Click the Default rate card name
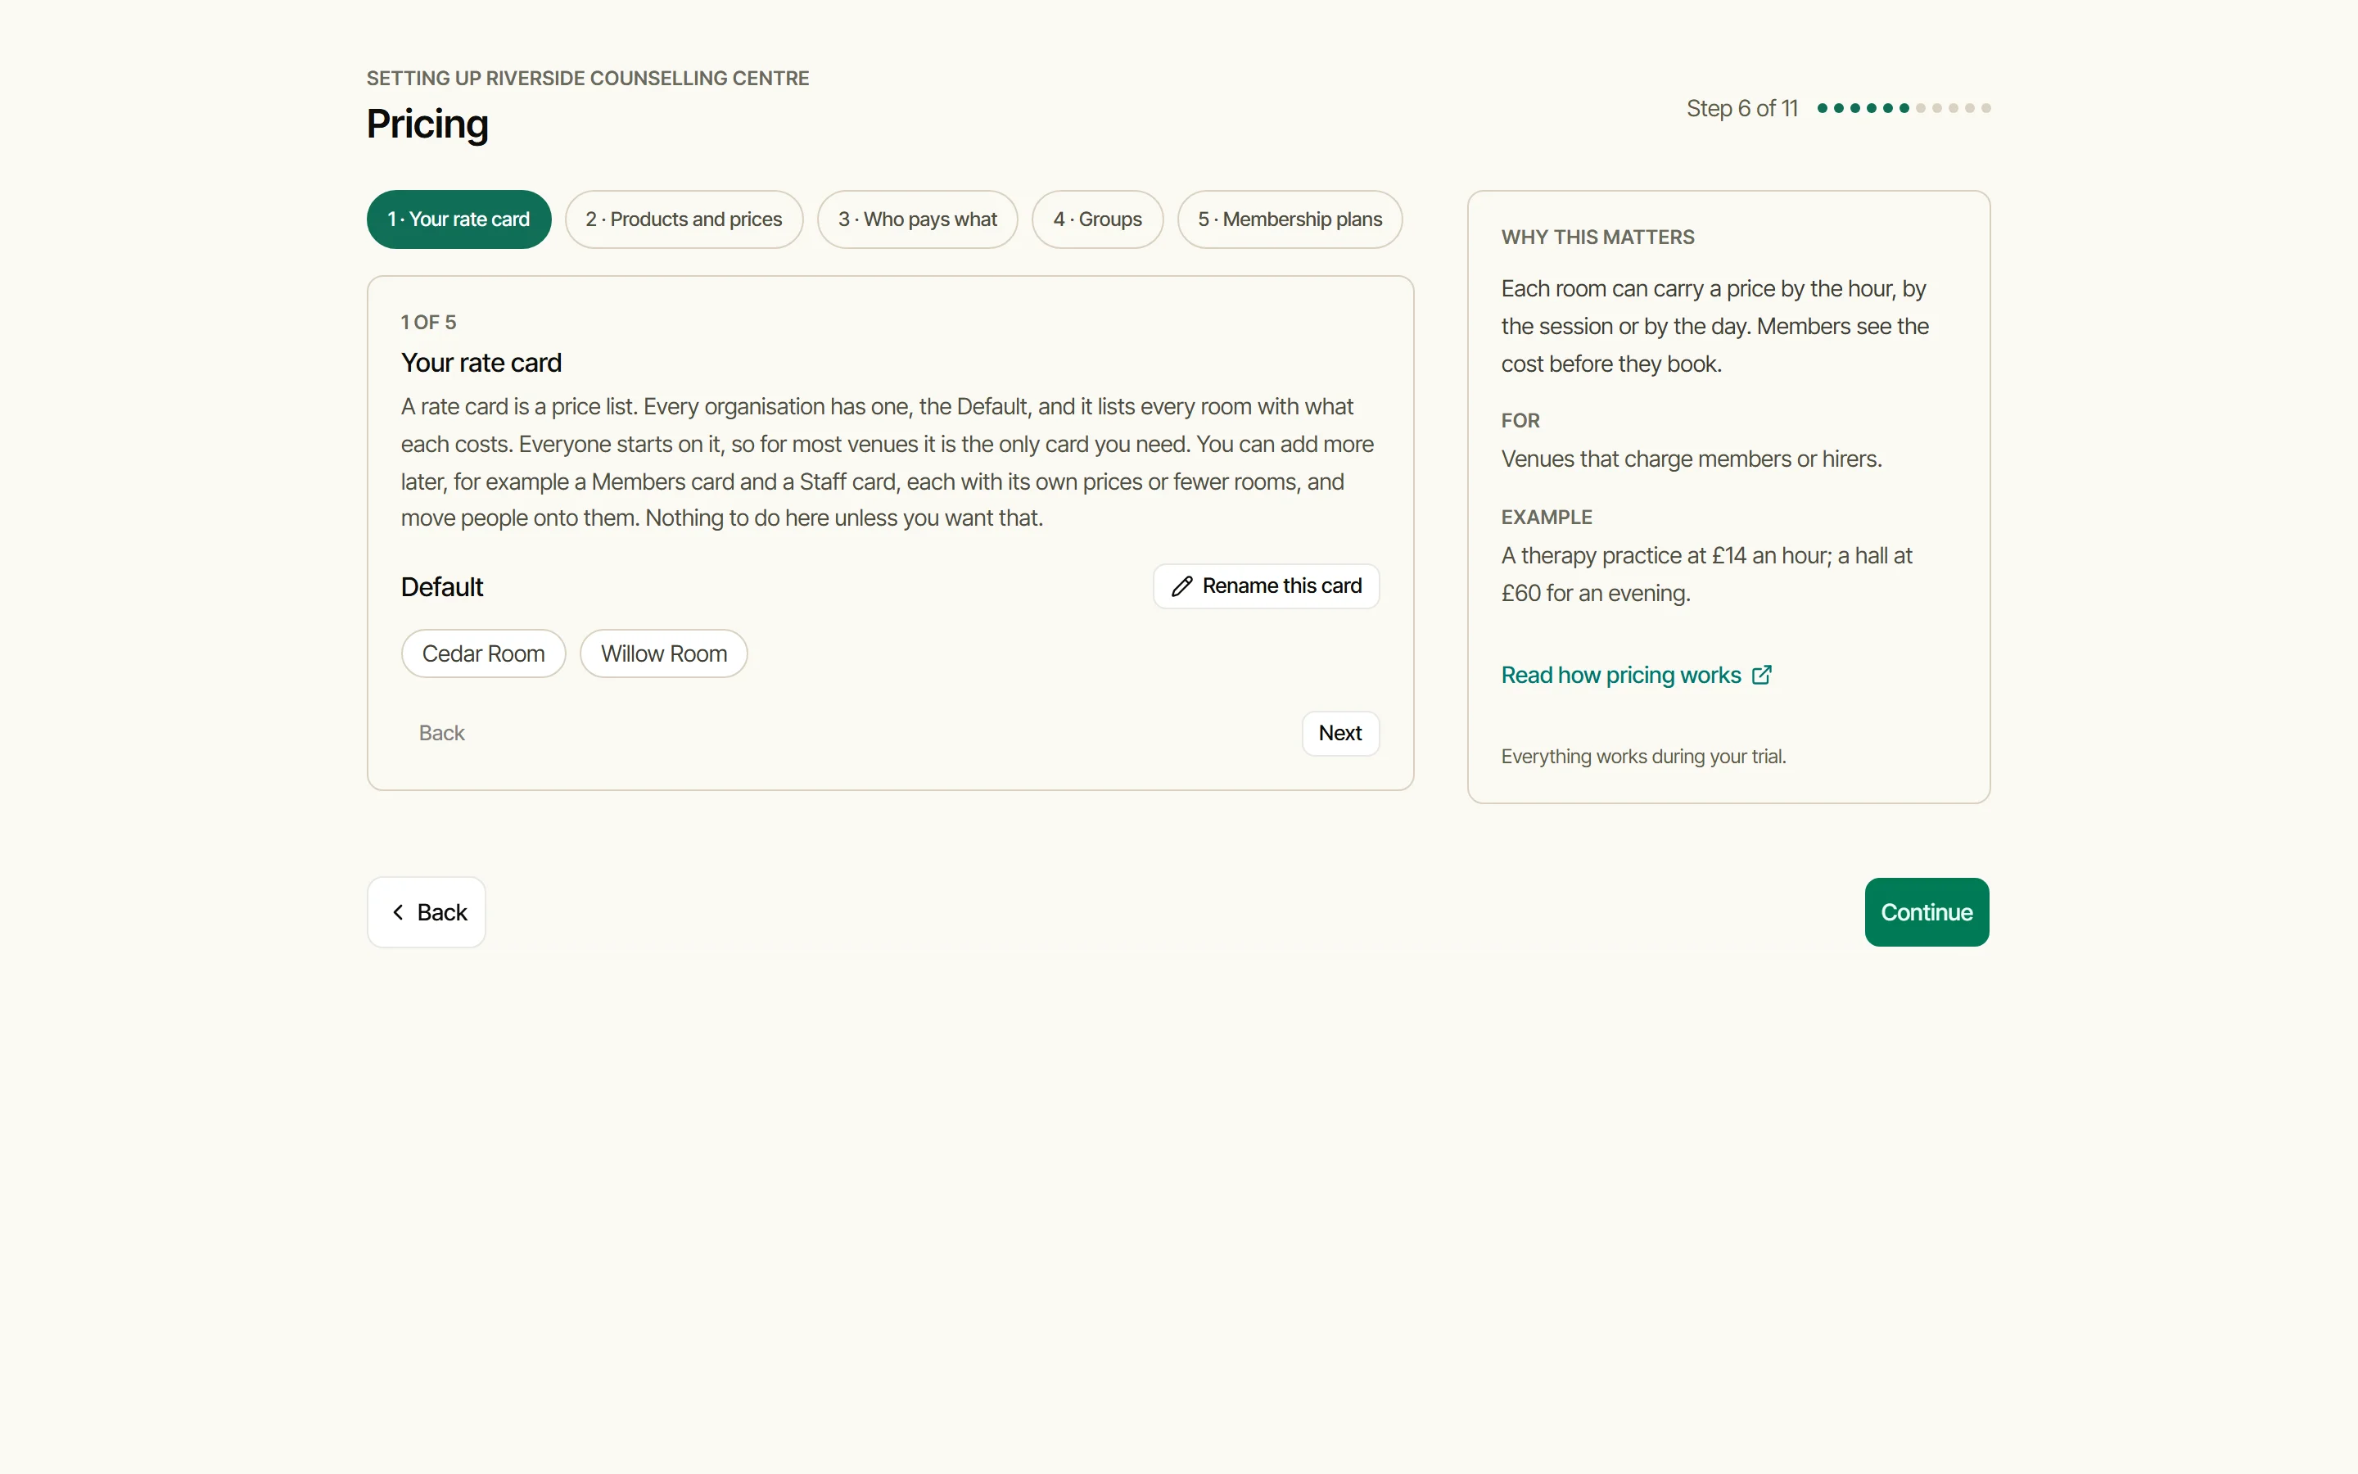Viewport: 2358px width, 1474px height. click(441, 587)
